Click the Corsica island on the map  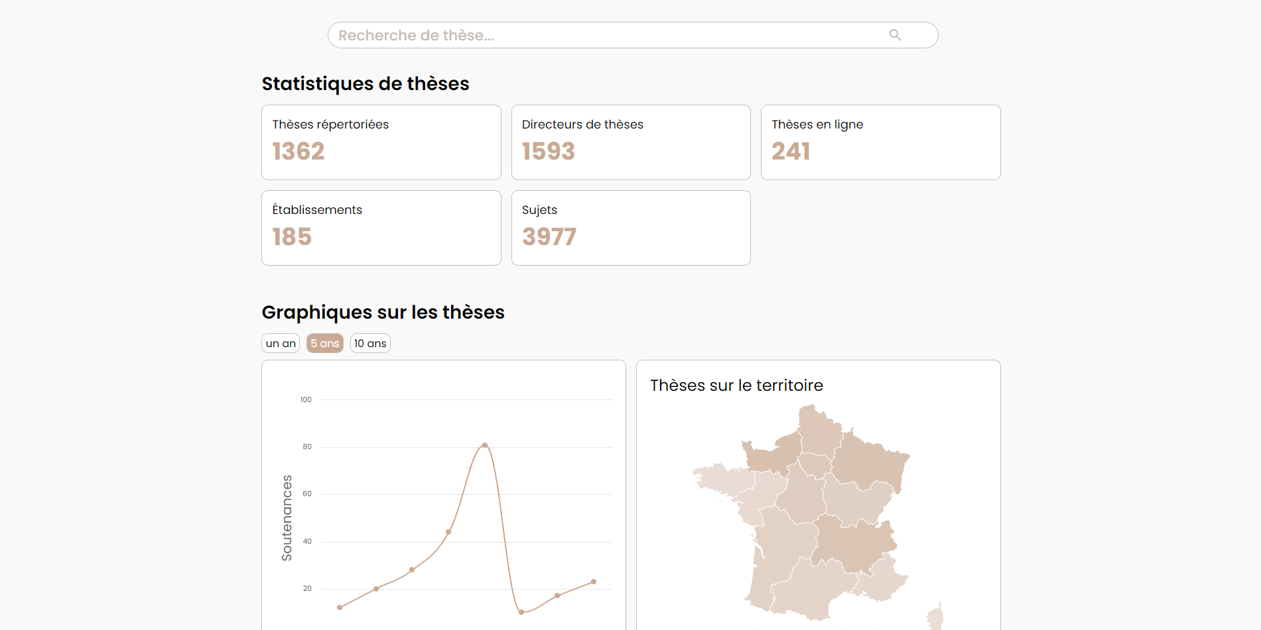(x=935, y=616)
